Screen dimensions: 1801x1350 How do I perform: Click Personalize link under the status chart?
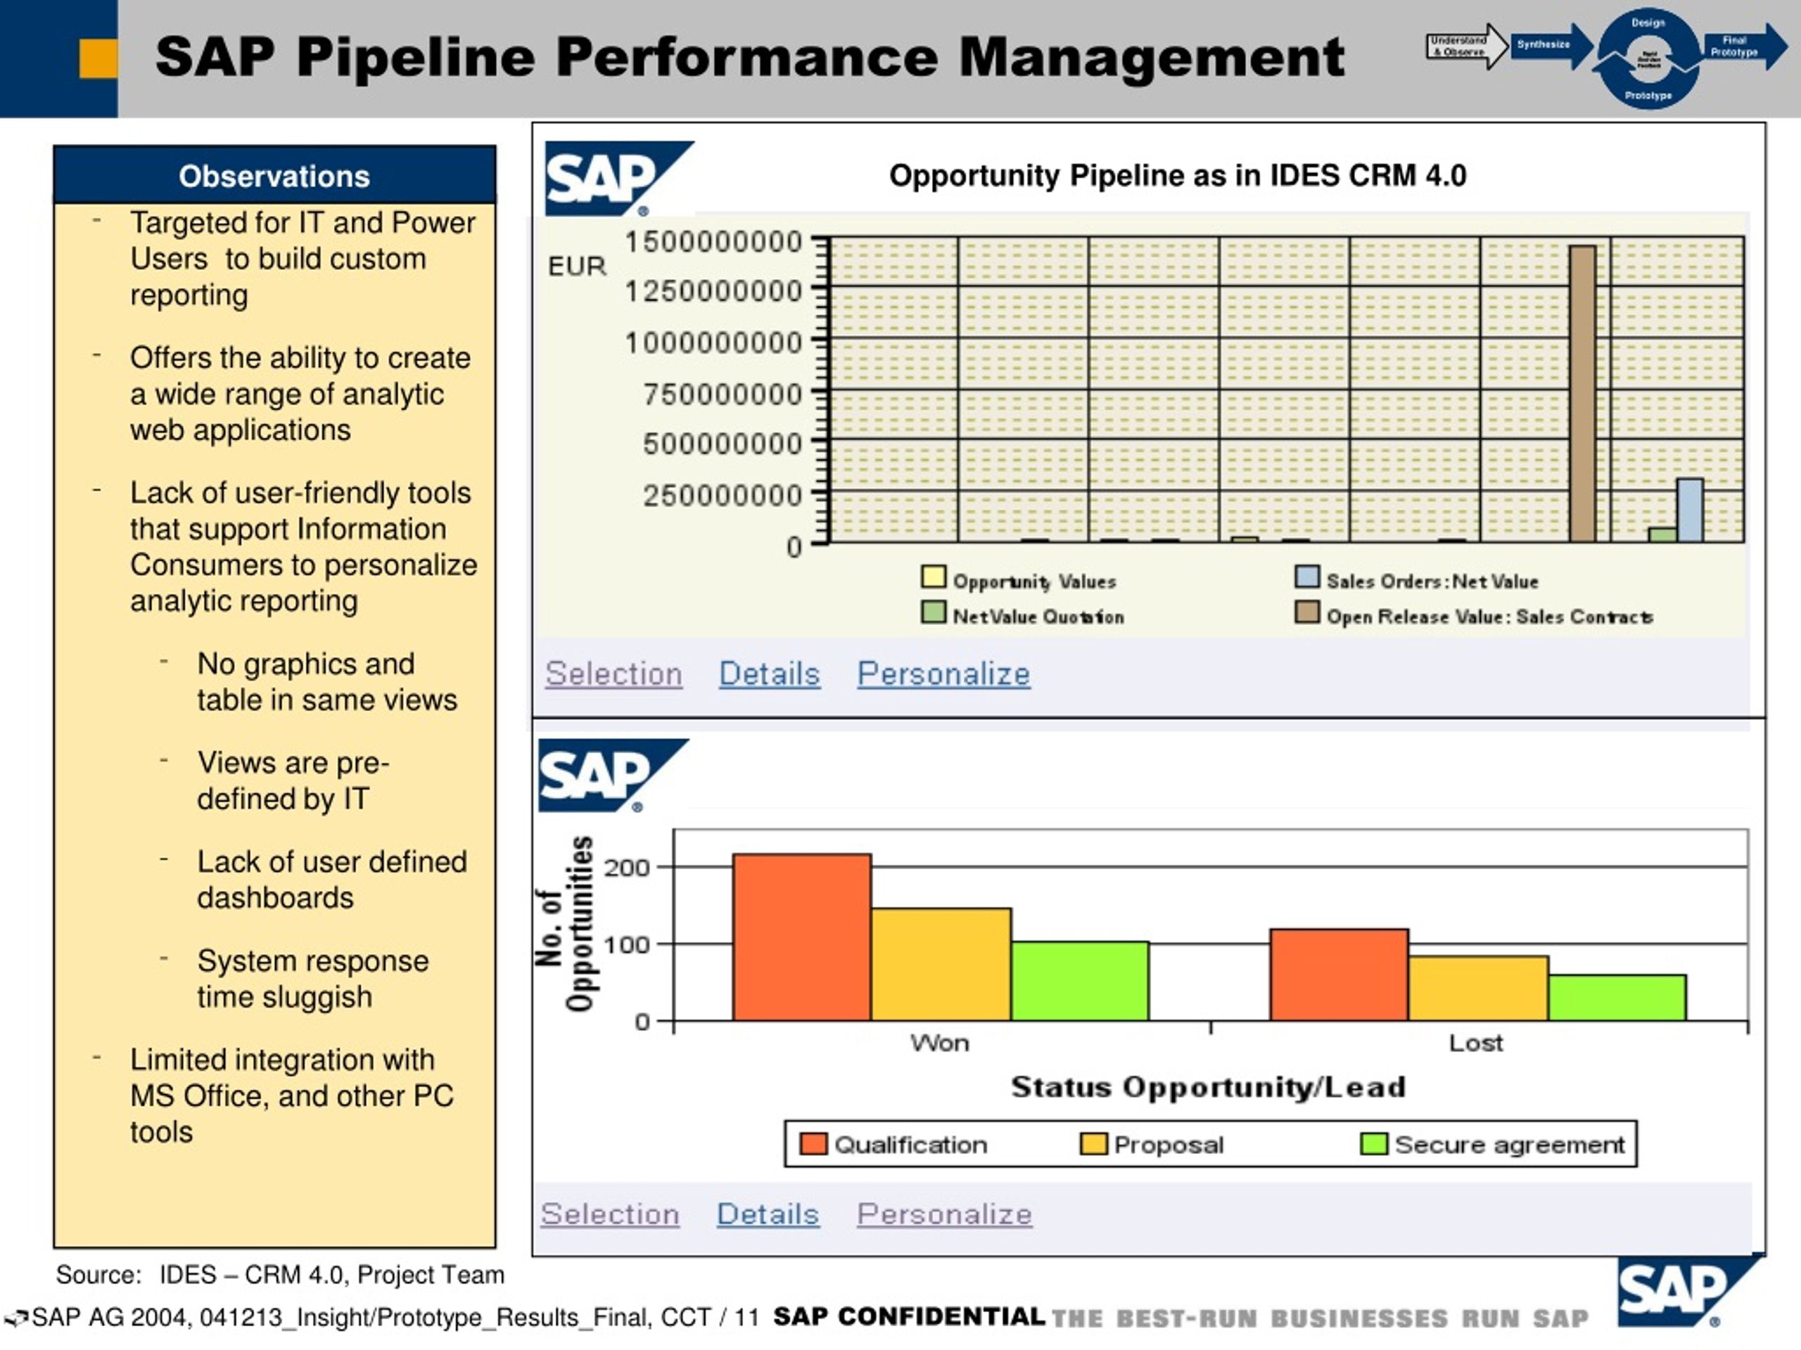click(x=944, y=1214)
